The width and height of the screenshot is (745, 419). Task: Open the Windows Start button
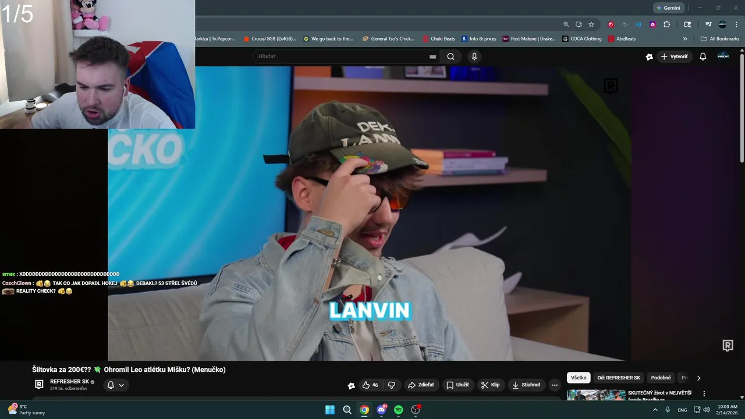330,410
